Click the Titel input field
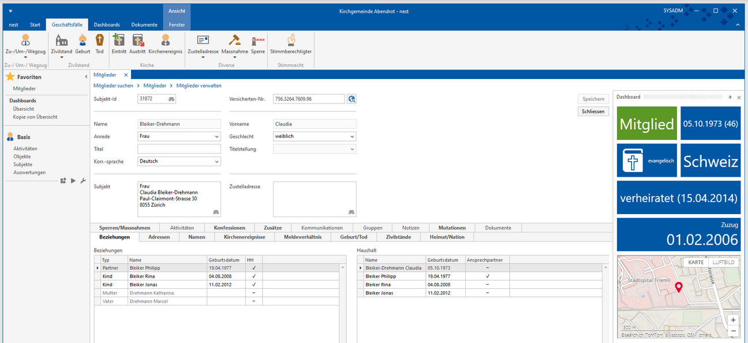Image resolution: width=748 pixels, height=343 pixels. tap(179, 149)
